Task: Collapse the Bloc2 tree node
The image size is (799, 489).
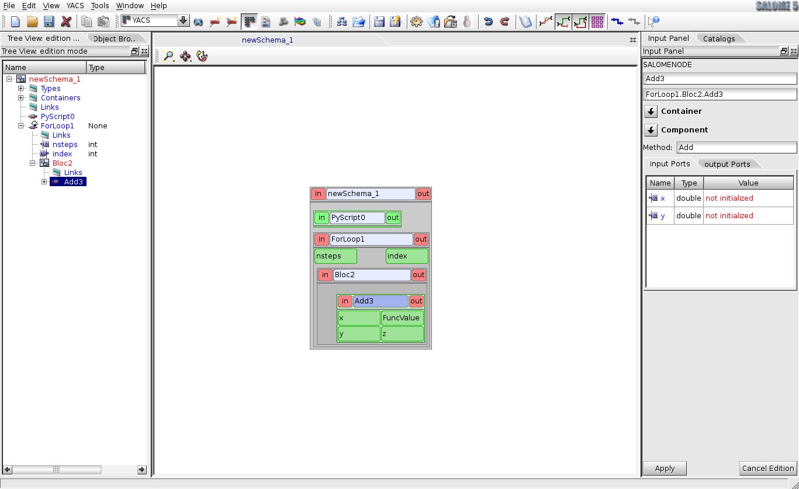Action: (33, 163)
